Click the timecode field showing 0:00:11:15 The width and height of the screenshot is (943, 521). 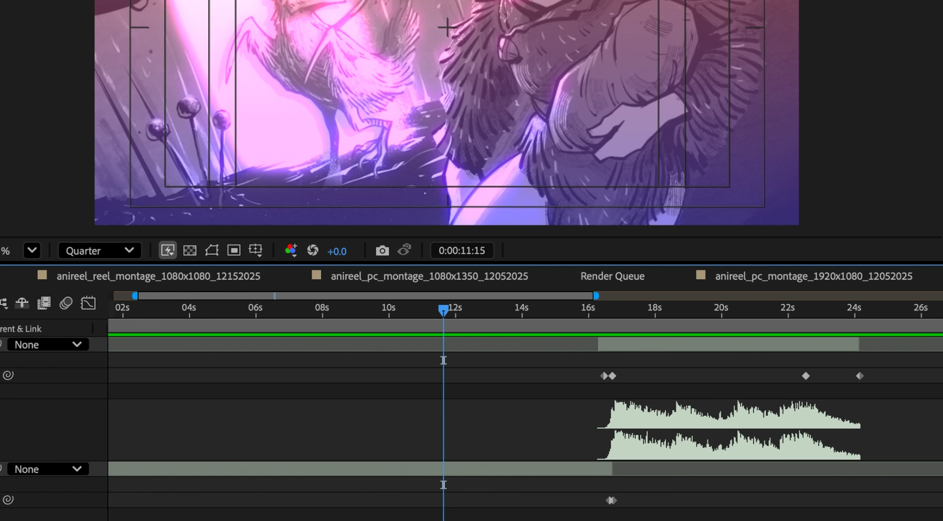tap(461, 250)
